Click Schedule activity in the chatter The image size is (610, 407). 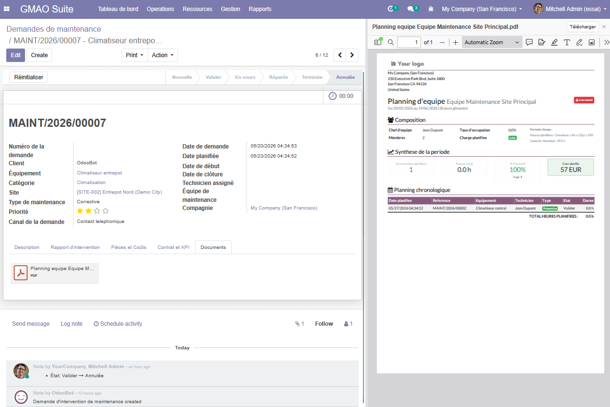click(118, 324)
